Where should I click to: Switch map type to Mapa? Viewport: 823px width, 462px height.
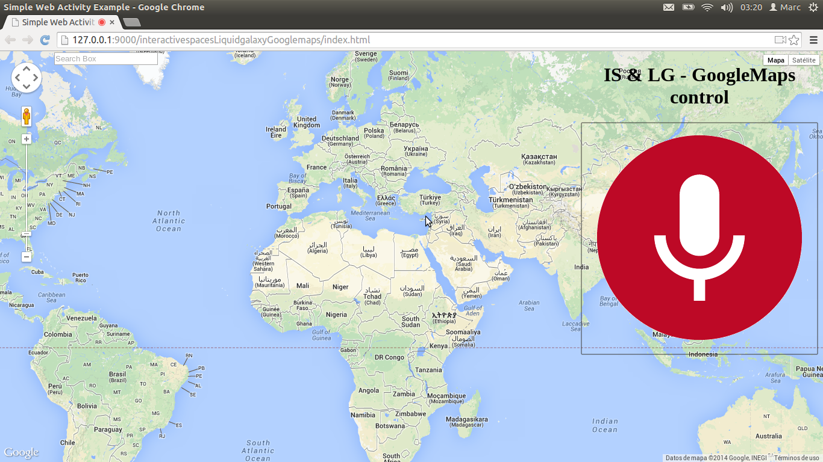pyautogui.click(x=775, y=60)
